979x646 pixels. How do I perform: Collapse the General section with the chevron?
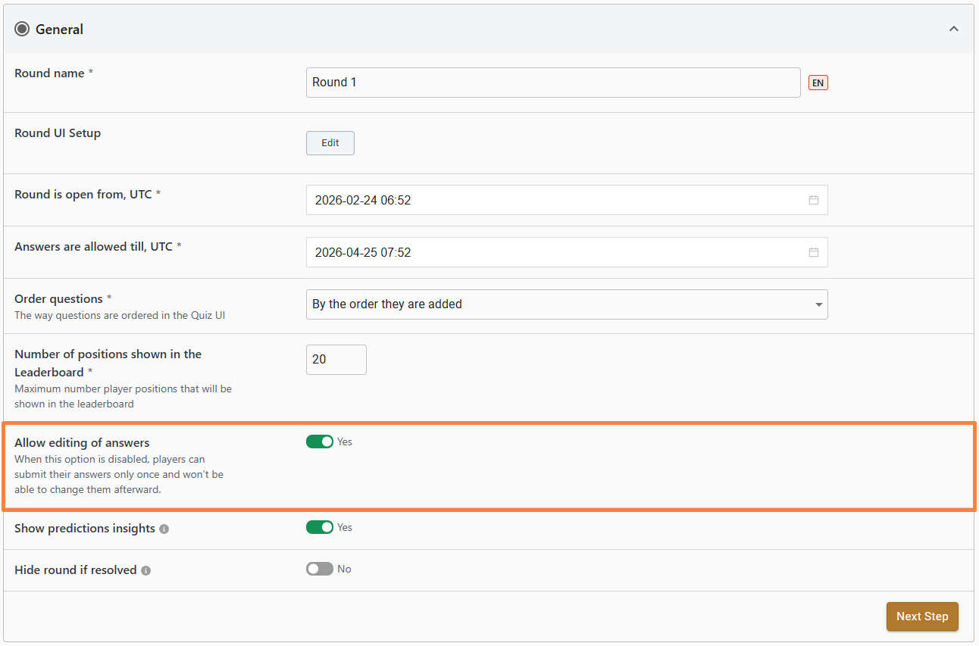point(953,30)
